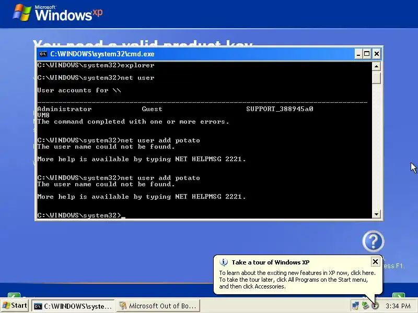Minimize the cmd.exe window
The image size is (418, 313).
(x=358, y=54)
